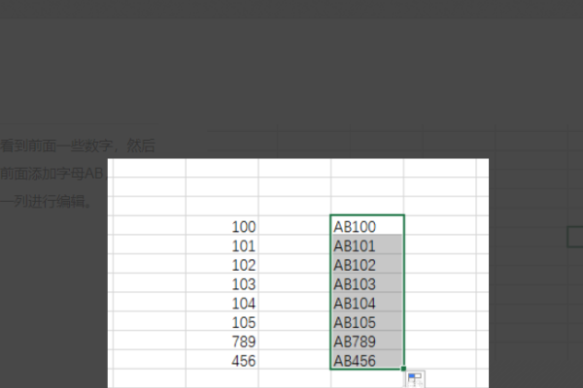Select the cell containing AB102

click(367, 264)
